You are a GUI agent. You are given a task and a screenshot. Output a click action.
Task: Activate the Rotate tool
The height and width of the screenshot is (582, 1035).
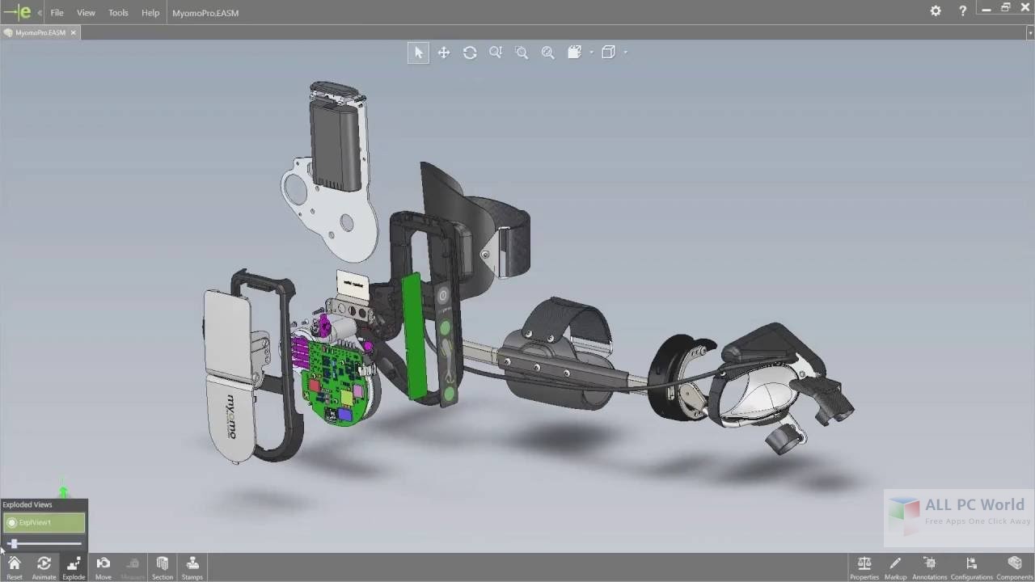point(470,52)
